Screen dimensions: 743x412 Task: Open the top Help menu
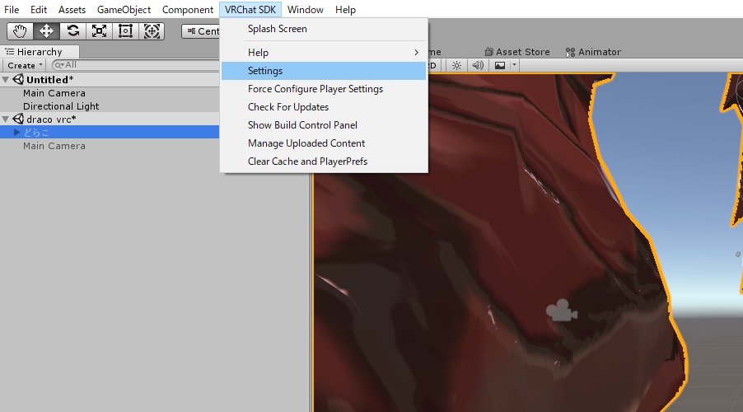pyautogui.click(x=345, y=10)
